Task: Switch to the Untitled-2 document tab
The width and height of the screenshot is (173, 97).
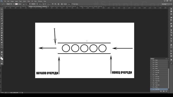Action: point(63,6)
